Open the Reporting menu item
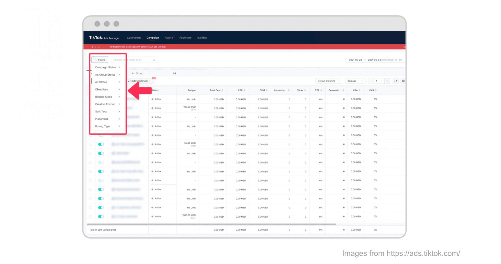Image resolution: width=501 pixels, height=264 pixels. [x=185, y=38]
